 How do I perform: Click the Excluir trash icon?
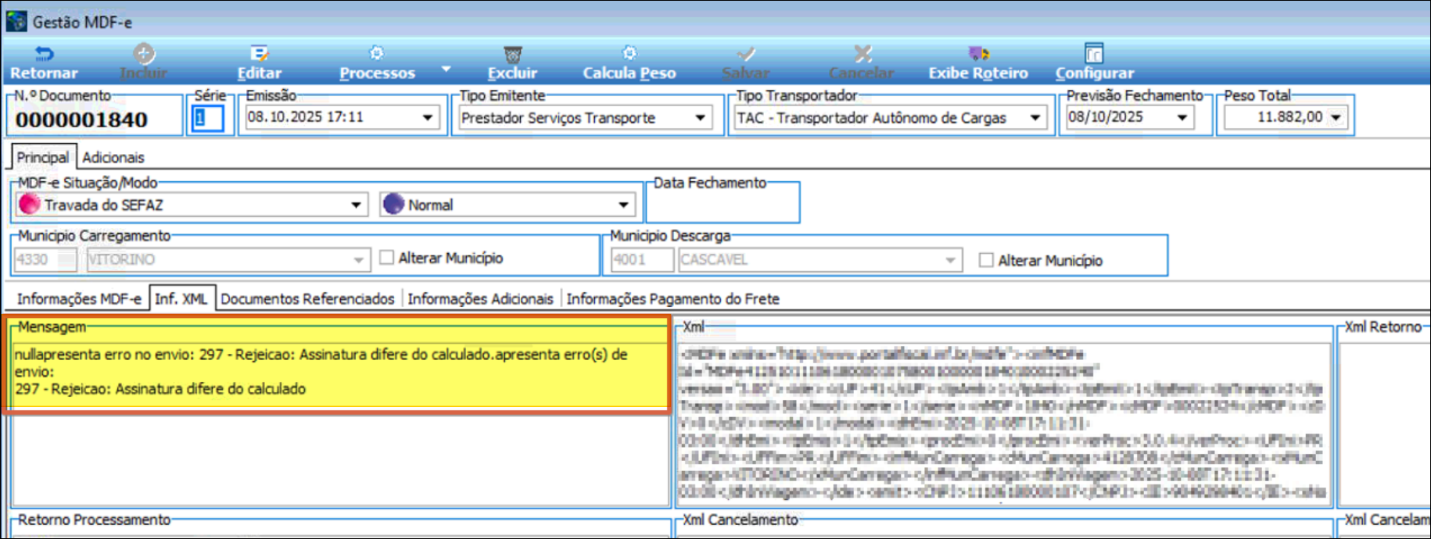point(512,54)
